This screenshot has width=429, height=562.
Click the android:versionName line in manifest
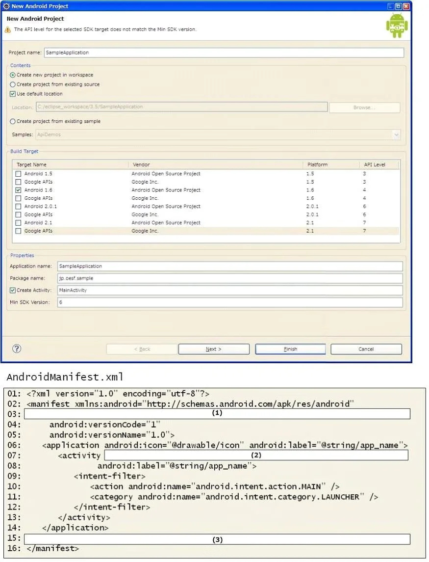(x=112, y=435)
